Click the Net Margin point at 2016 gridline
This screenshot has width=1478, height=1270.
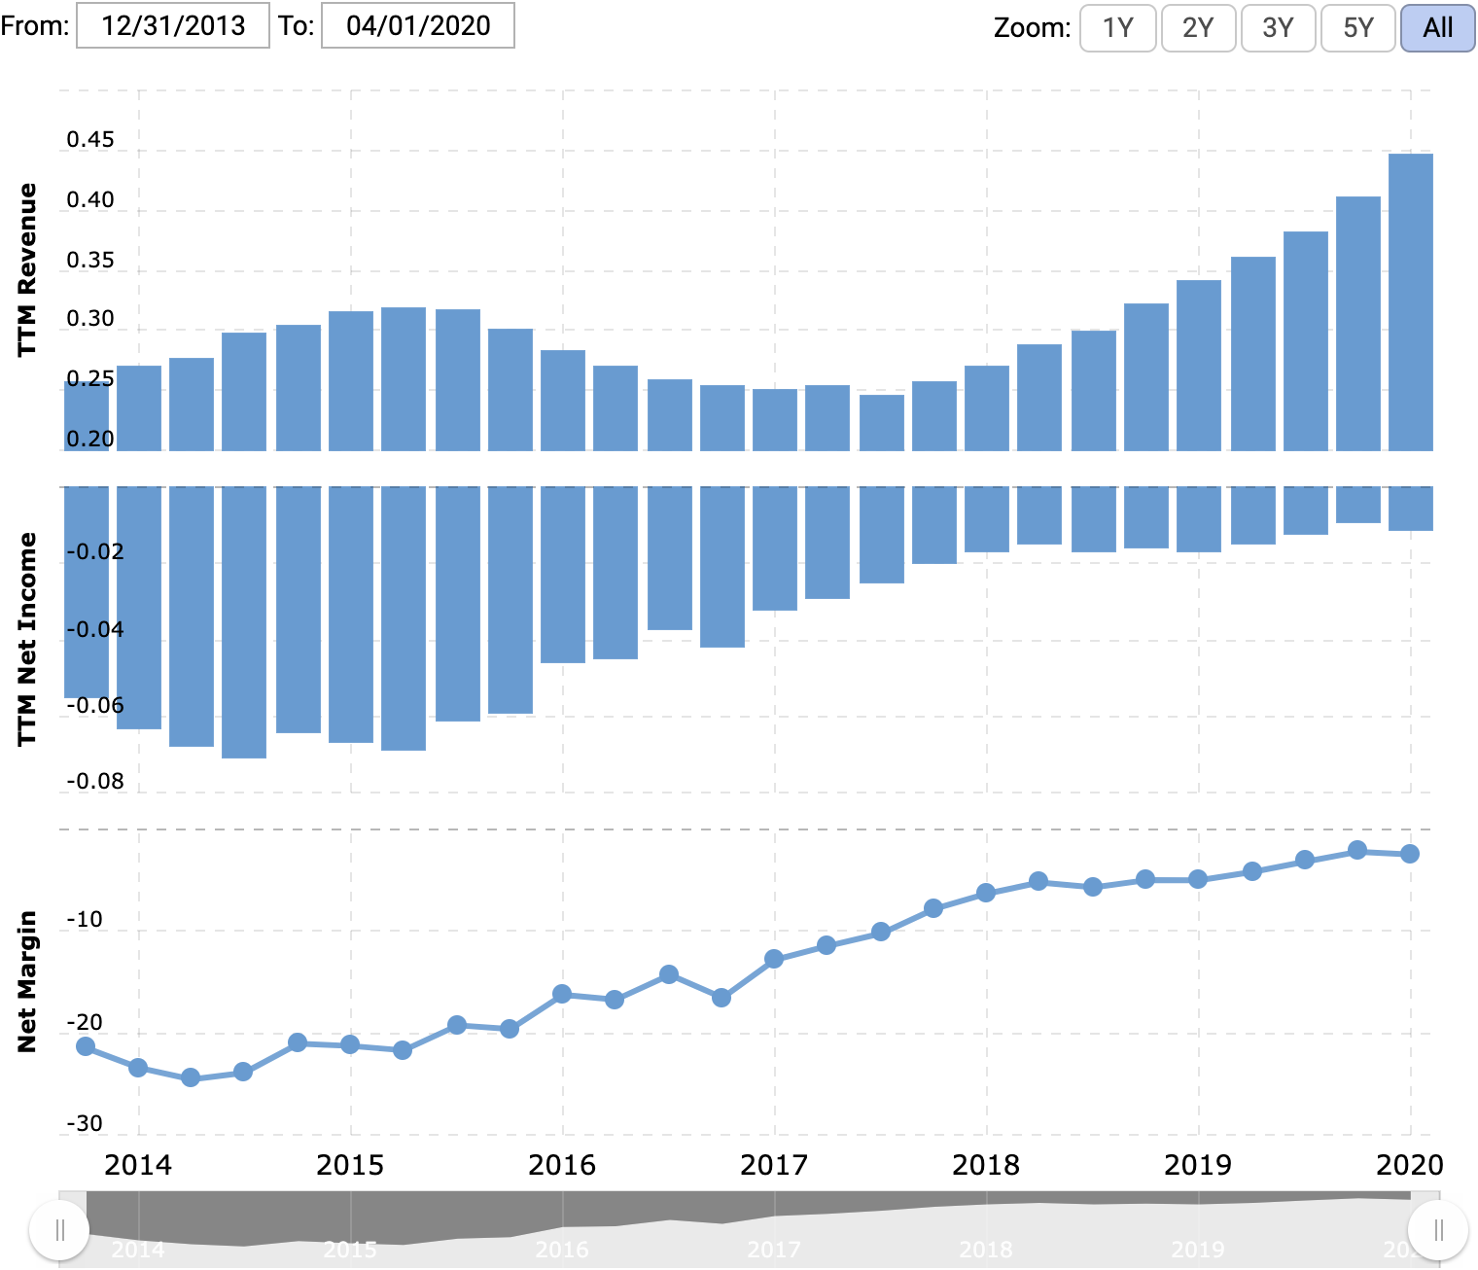562,994
